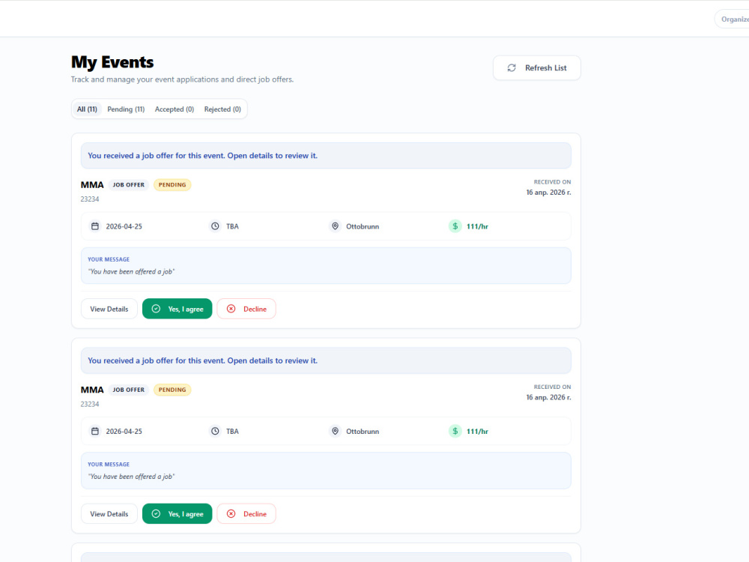
Task: Select the All (11) tab
Action: point(87,109)
